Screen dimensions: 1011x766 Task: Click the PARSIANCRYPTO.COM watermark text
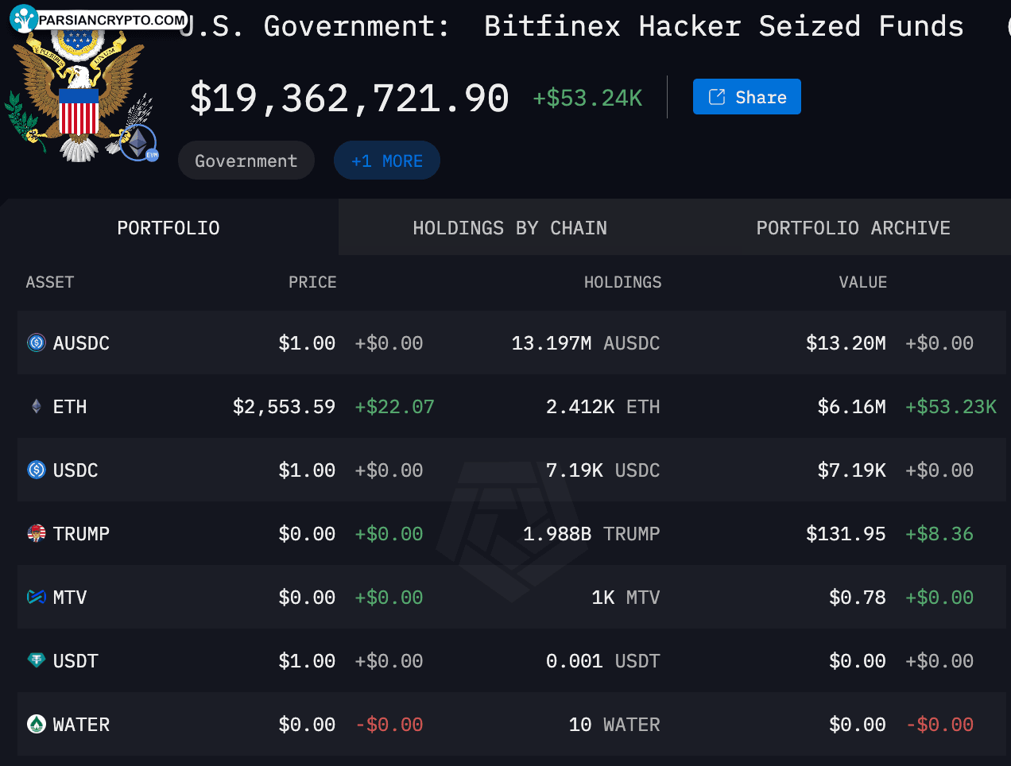pyautogui.click(x=112, y=20)
